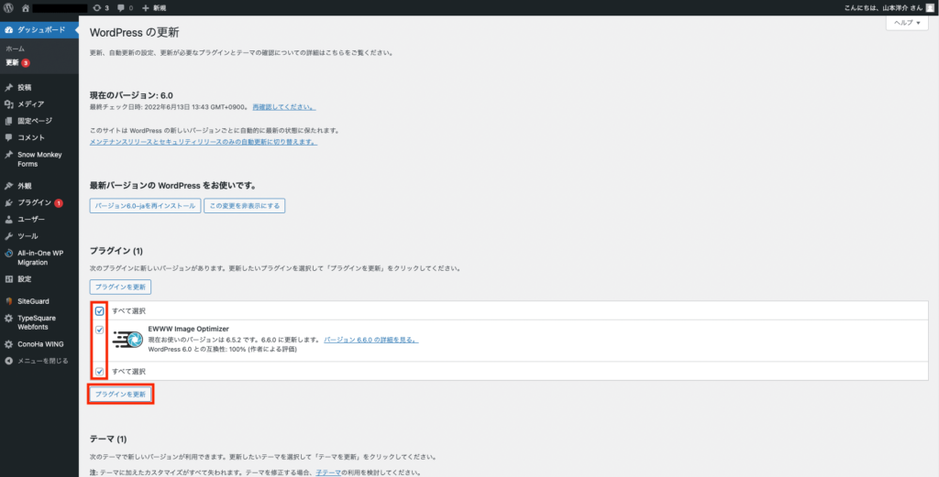Click the ツール wrench icon
The image size is (939, 477).
tap(8, 236)
